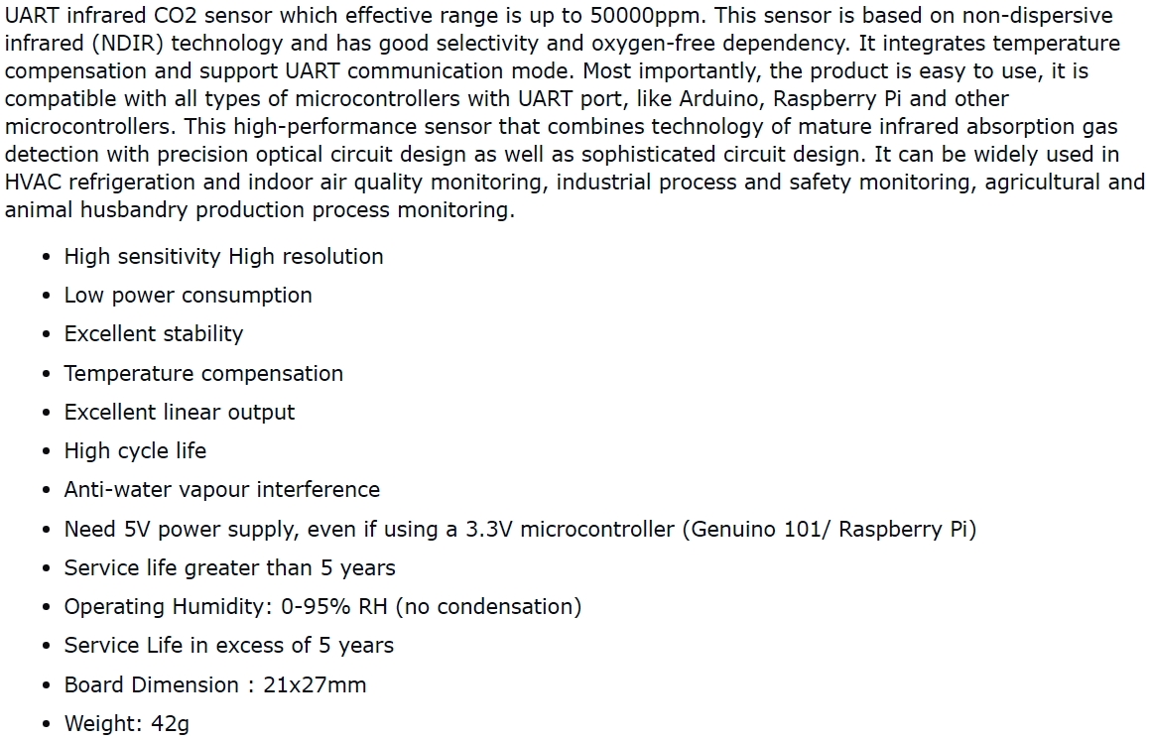Click "(Genuino 101/ Raspberry Pi)" in the bullet list
The image size is (1150, 740).
829,529
